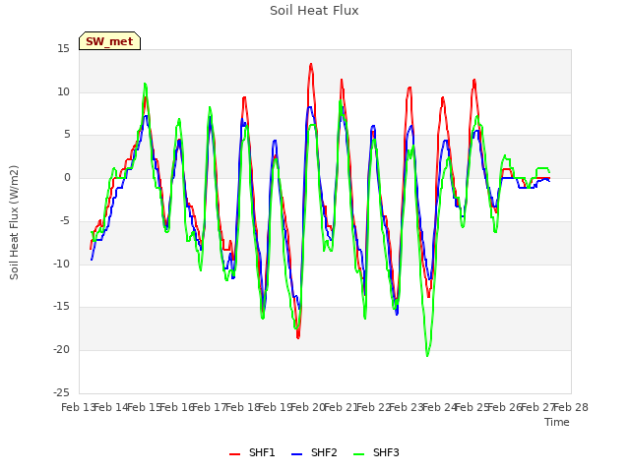Click the 15 y-axis tick label

(63, 49)
